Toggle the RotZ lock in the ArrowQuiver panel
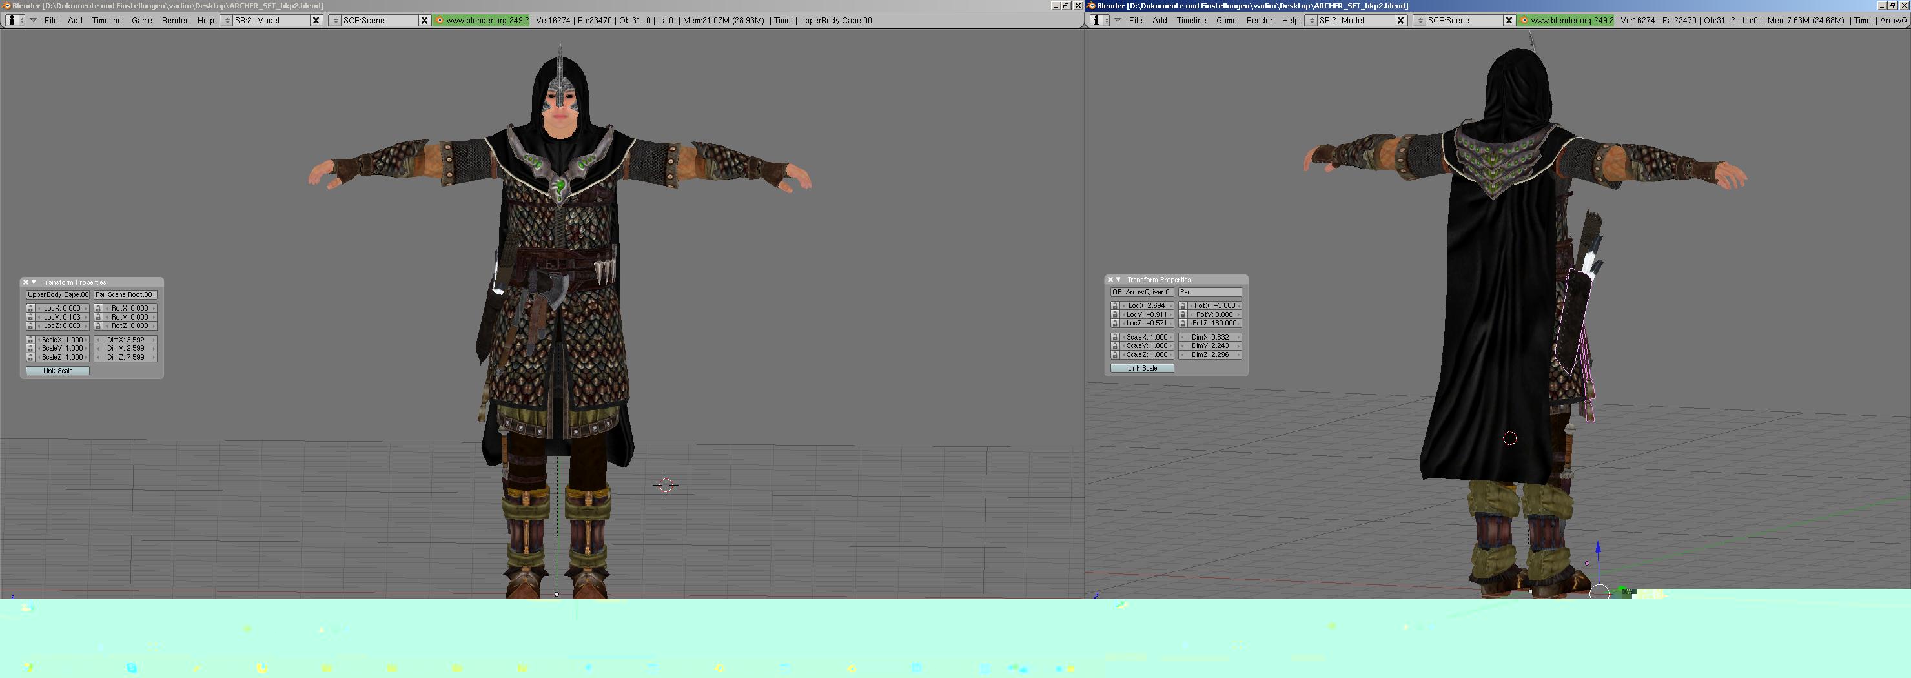Screen dimensions: 1911x678 (x=1183, y=324)
